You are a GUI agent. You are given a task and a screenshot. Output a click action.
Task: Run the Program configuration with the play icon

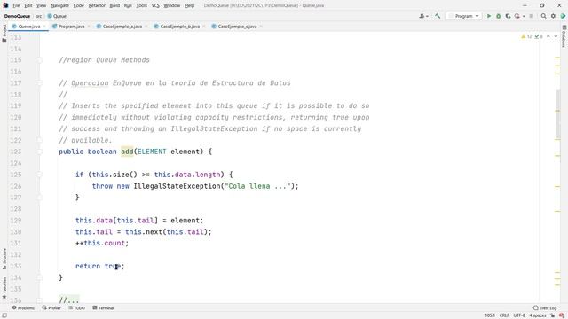click(489, 16)
